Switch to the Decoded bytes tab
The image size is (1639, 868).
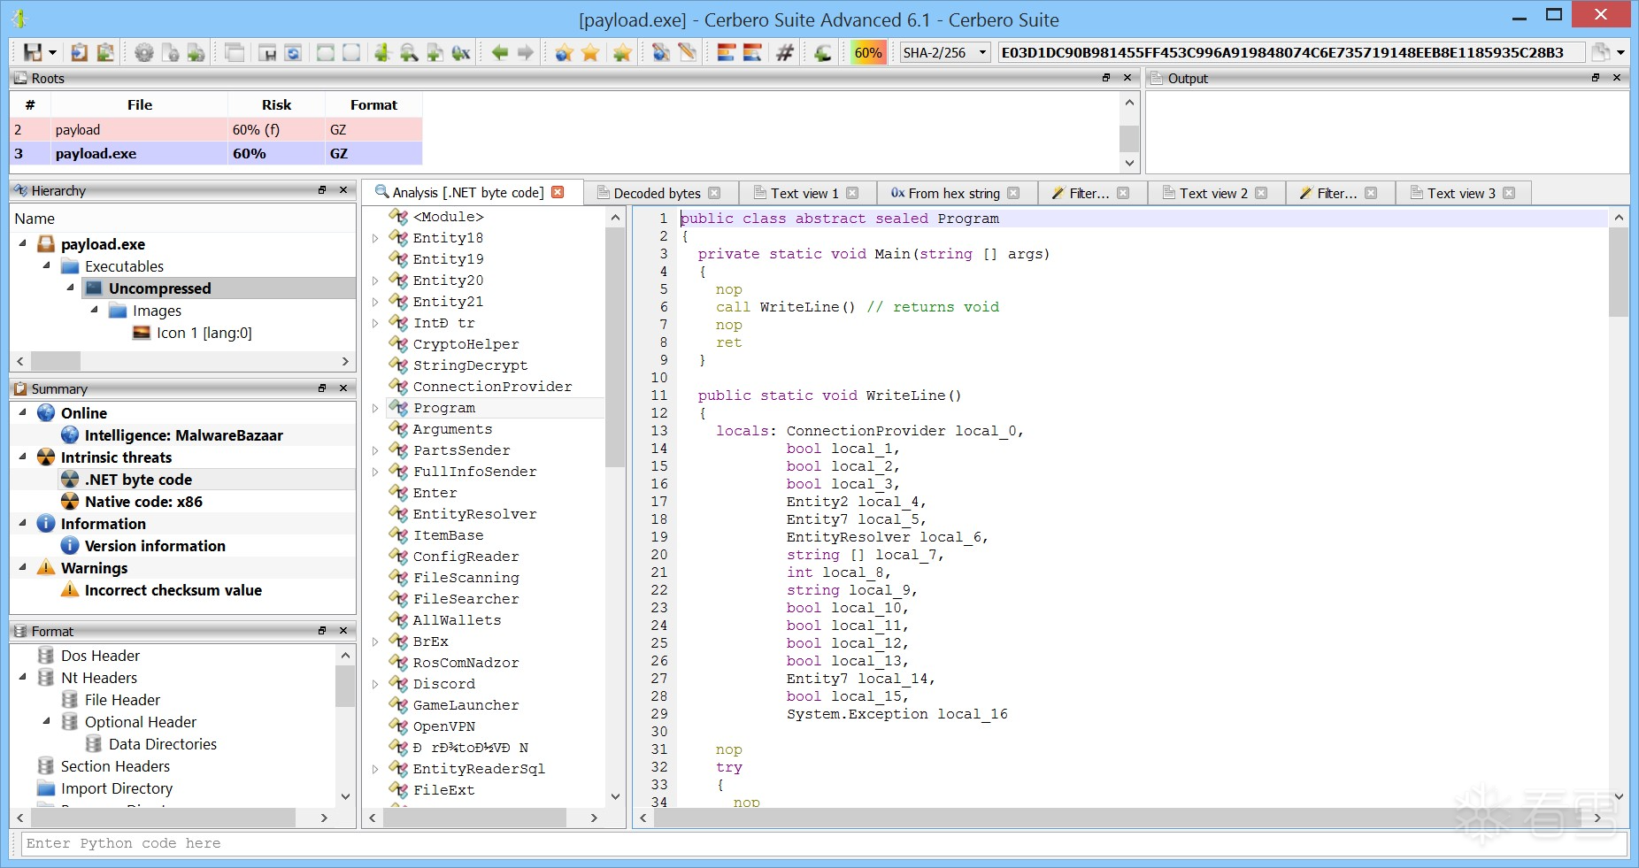(657, 193)
